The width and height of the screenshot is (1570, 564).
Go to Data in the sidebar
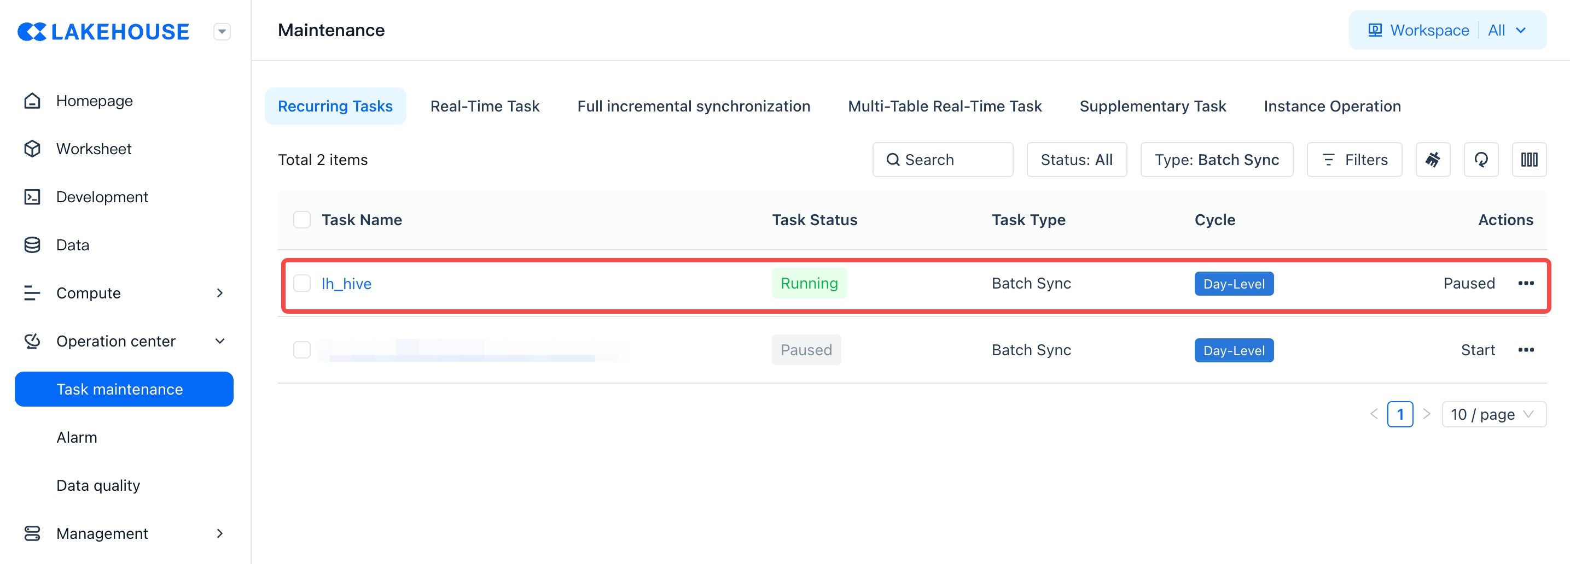tap(73, 245)
